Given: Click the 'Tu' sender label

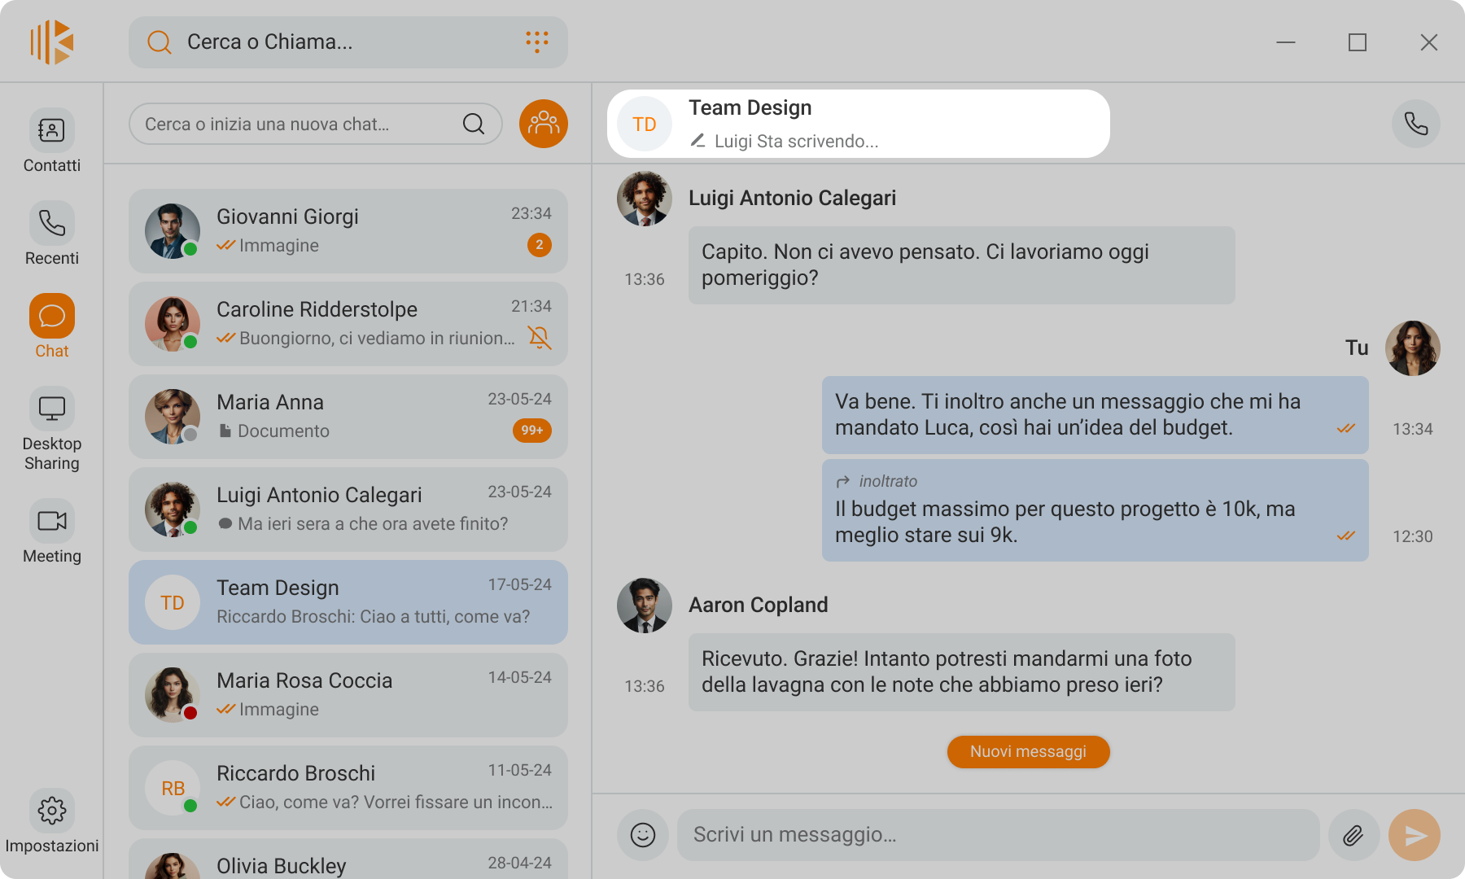Looking at the screenshot, I should coord(1357,348).
